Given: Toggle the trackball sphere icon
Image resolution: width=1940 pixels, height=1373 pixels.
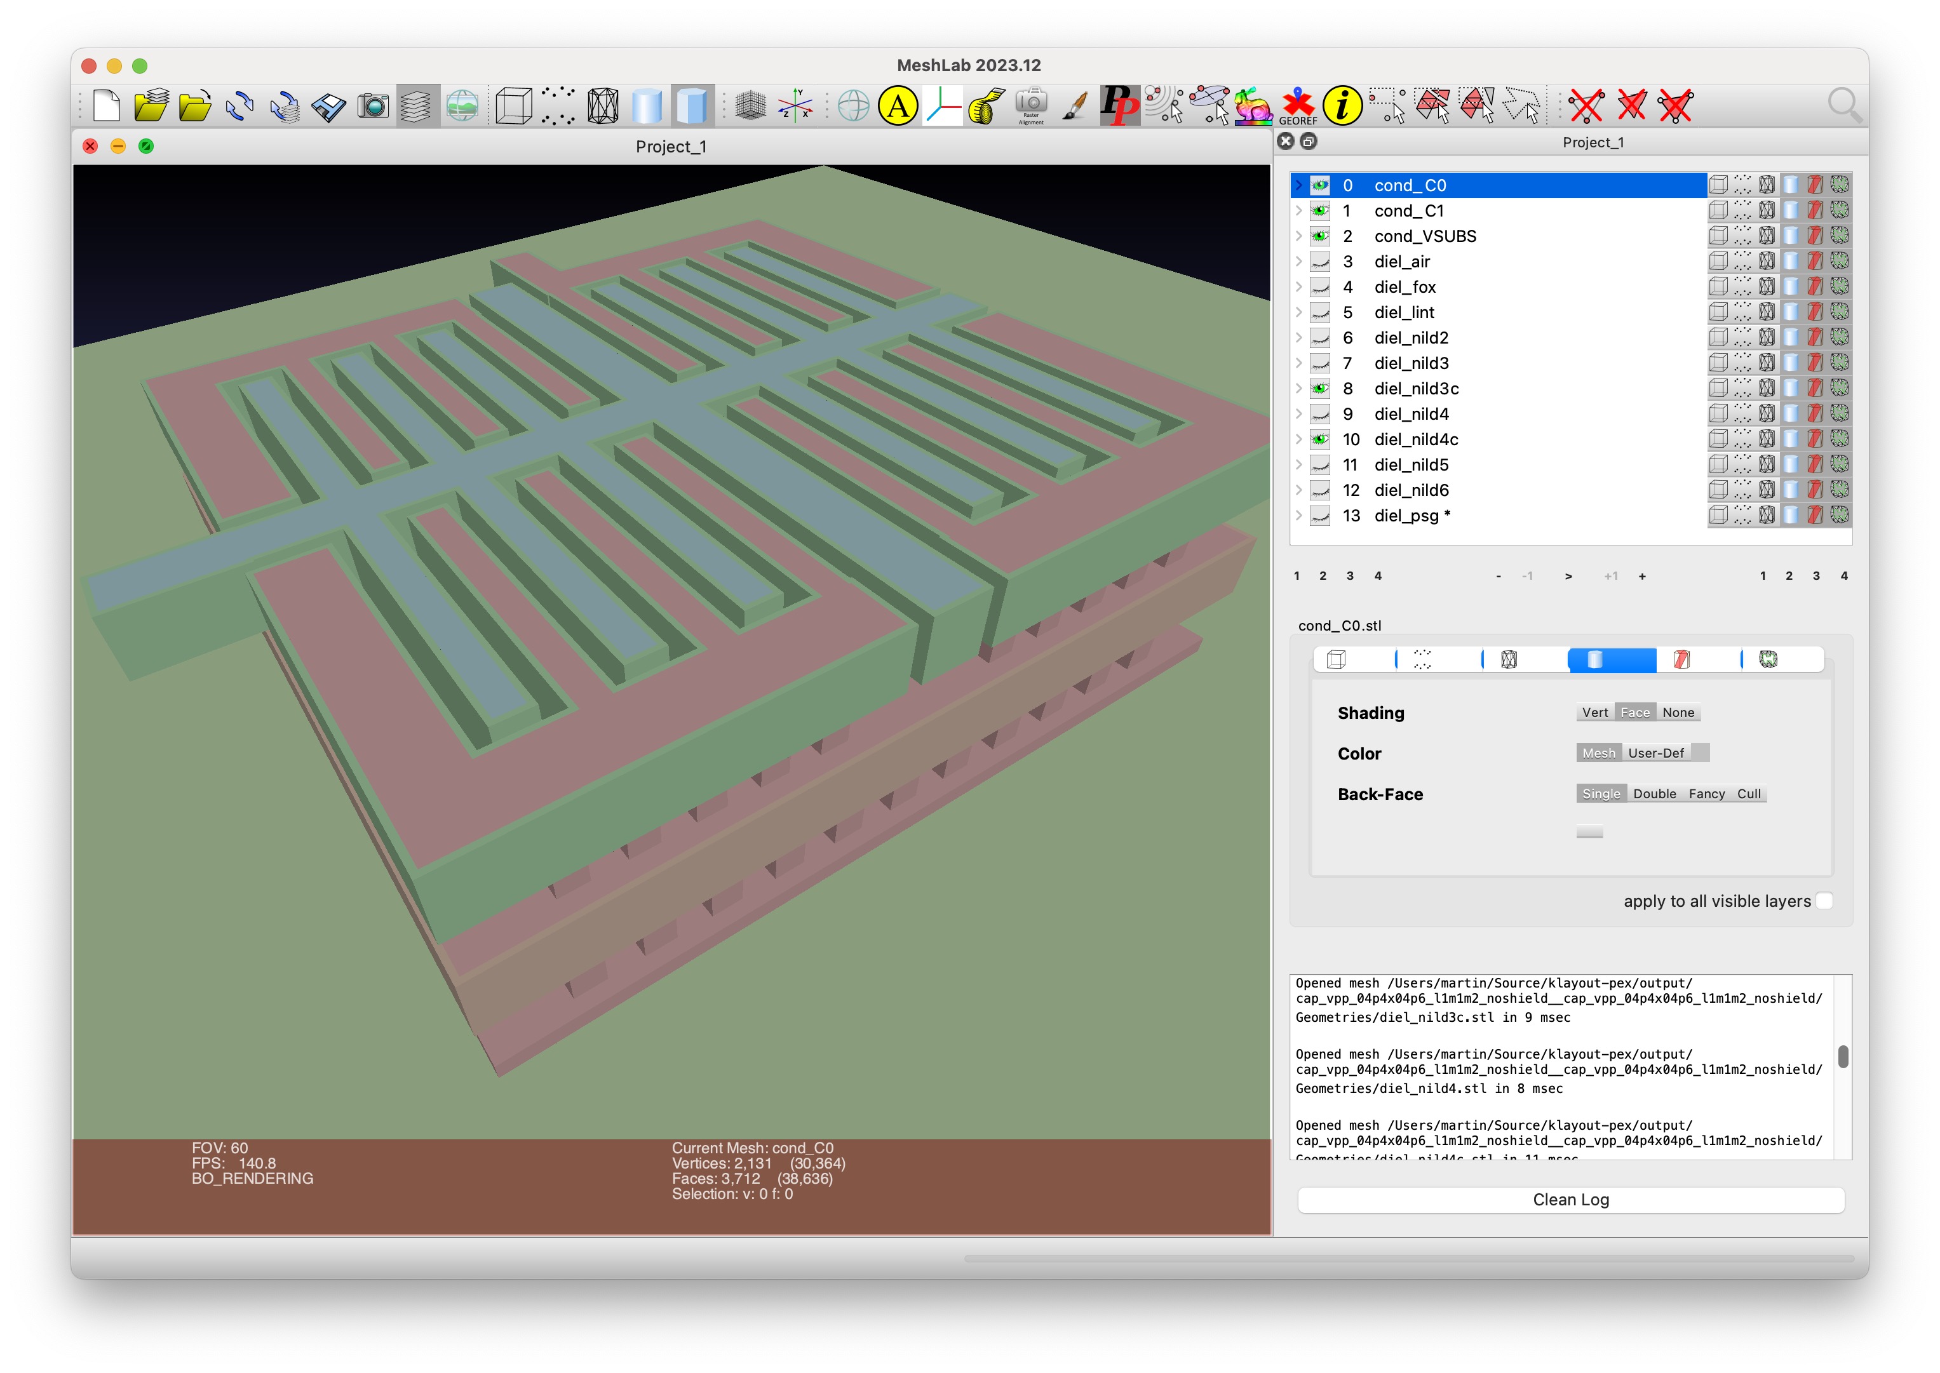Looking at the screenshot, I should coord(853,105).
